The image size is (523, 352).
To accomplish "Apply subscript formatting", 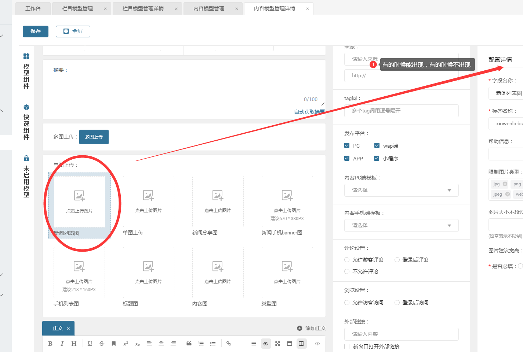I will (137, 344).
